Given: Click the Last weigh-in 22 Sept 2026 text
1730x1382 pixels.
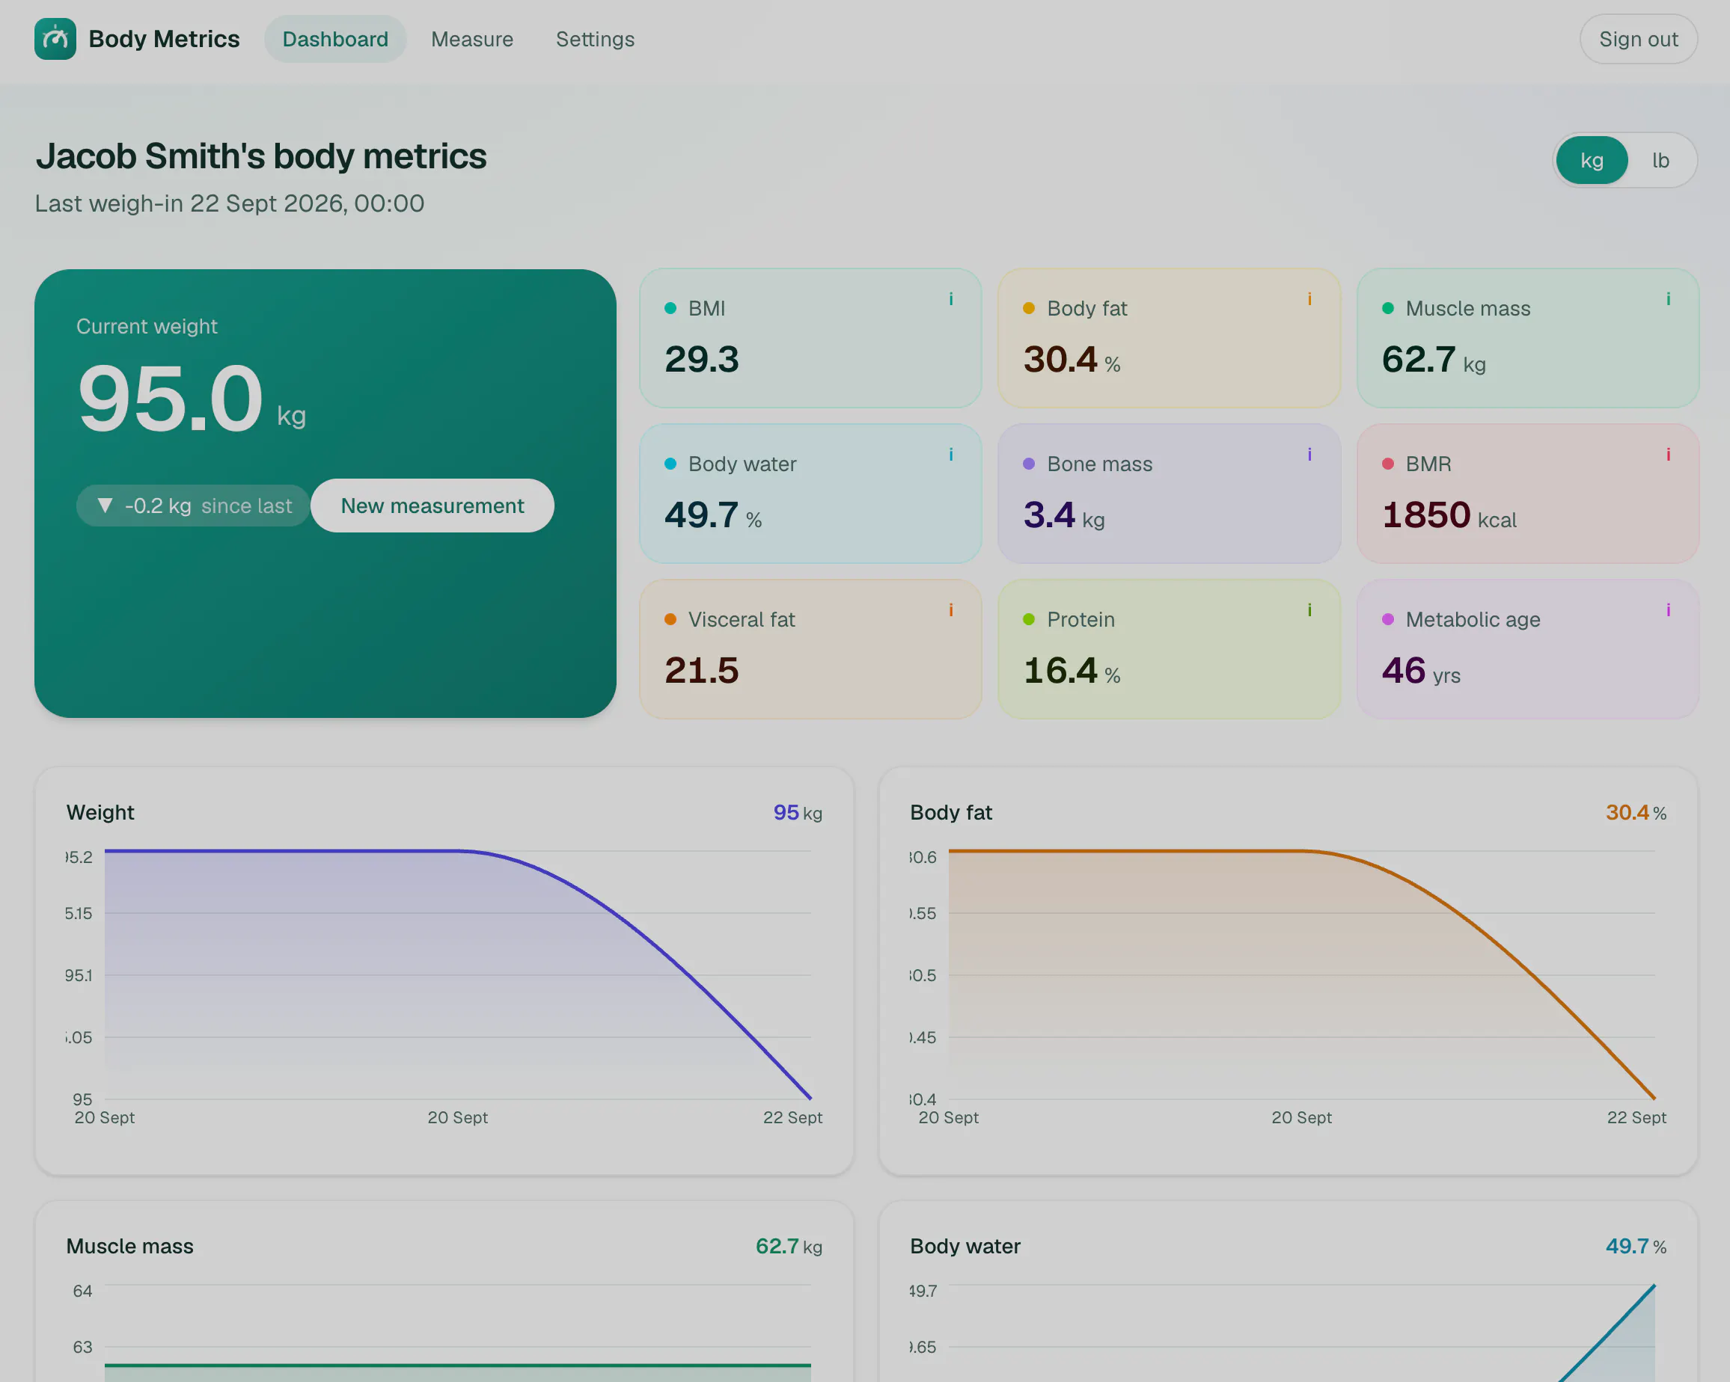Looking at the screenshot, I should 230,203.
